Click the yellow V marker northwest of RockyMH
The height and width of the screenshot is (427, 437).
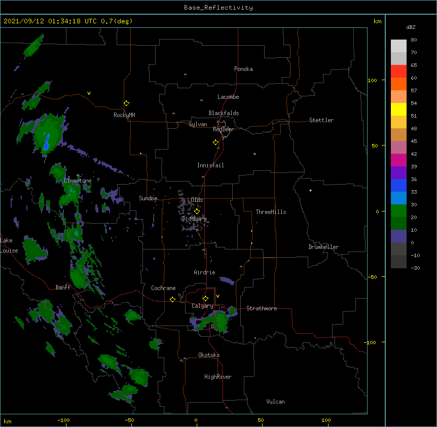click(89, 93)
